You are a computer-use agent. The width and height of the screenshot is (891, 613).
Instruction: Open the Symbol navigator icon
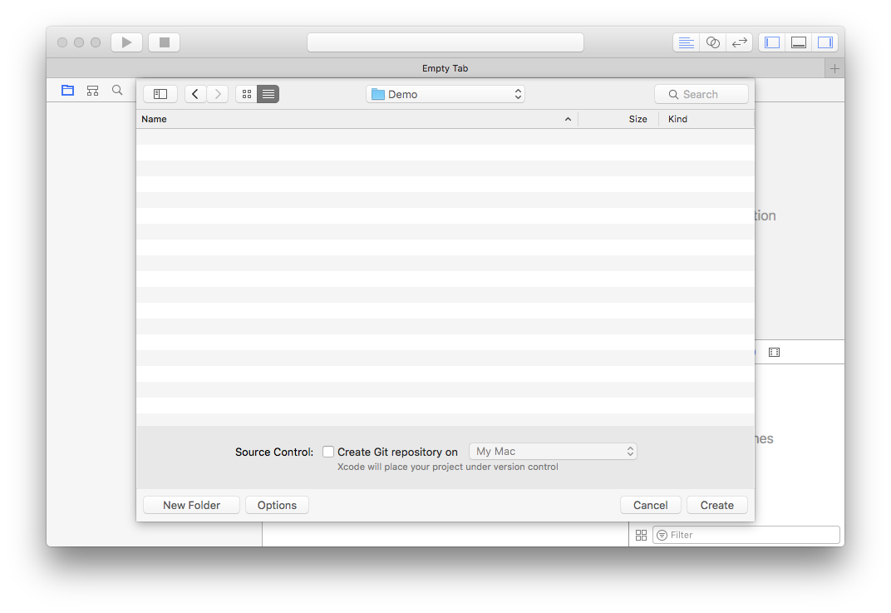point(92,90)
